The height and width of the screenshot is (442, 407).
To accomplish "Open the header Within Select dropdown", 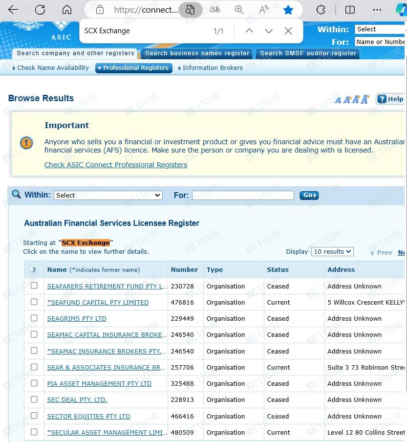I will 380,29.
